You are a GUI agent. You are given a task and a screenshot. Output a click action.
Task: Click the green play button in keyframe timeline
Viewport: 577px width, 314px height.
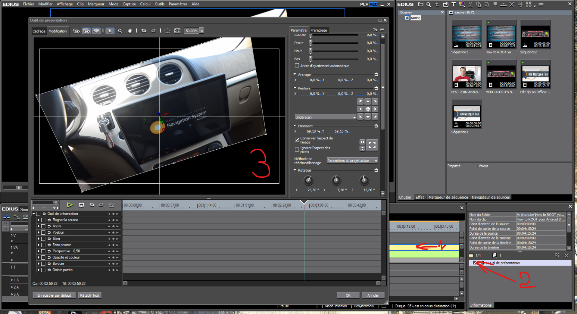[70, 205]
